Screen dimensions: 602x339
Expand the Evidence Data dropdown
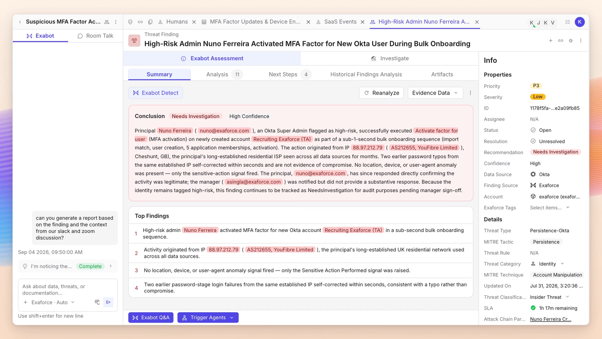[435, 93]
